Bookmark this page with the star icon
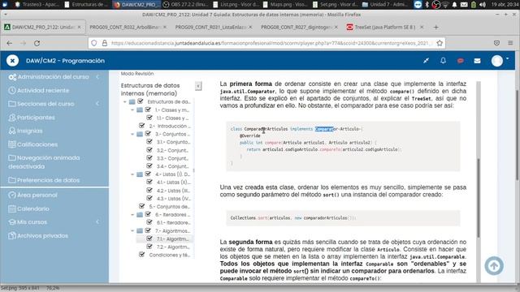520x292 pixels. (x=440, y=43)
